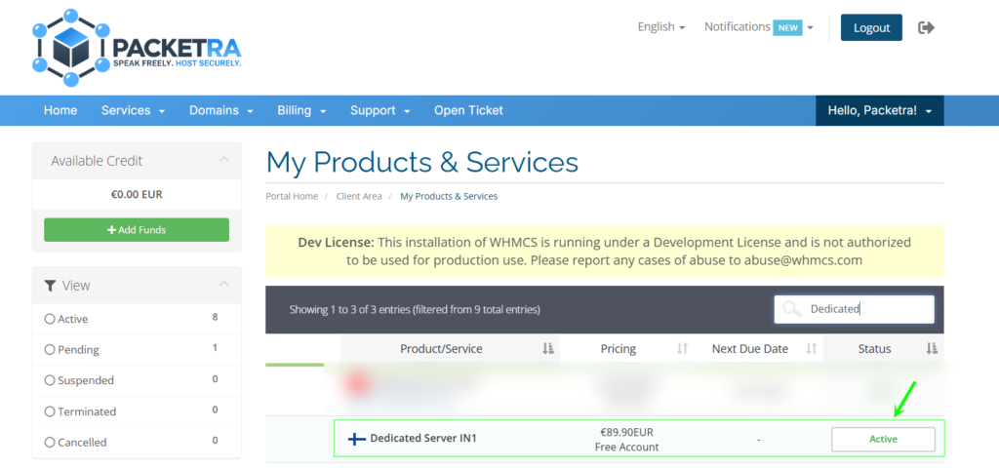Image resolution: width=999 pixels, height=468 pixels.
Task: Select the Pending filter radio button
Action: pos(50,350)
